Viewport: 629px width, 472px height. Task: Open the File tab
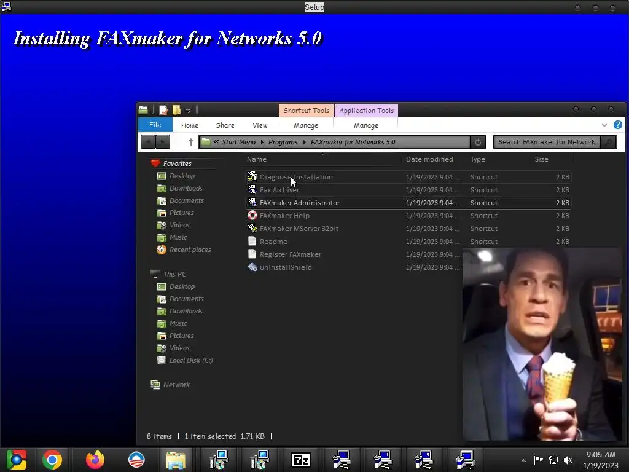pos(155,125)
